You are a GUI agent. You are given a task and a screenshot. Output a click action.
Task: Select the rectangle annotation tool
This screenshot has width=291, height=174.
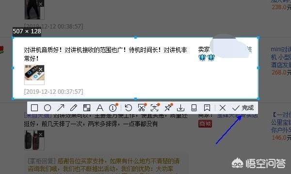[34, 108]
